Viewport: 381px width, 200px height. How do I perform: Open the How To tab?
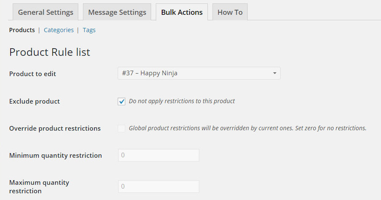click(x=230, y=12)
